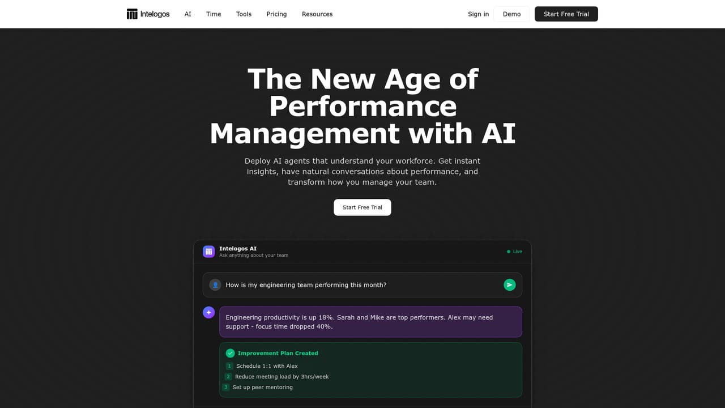Click the green checkmark beside Improvement Plan Created

[230, 353]
